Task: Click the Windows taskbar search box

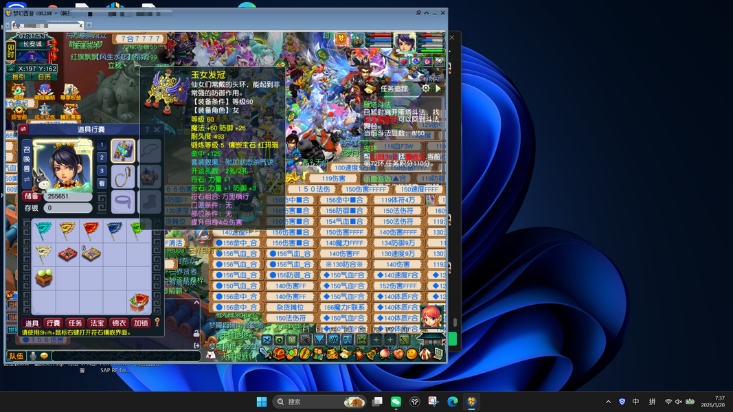Action: click(319, 402)
